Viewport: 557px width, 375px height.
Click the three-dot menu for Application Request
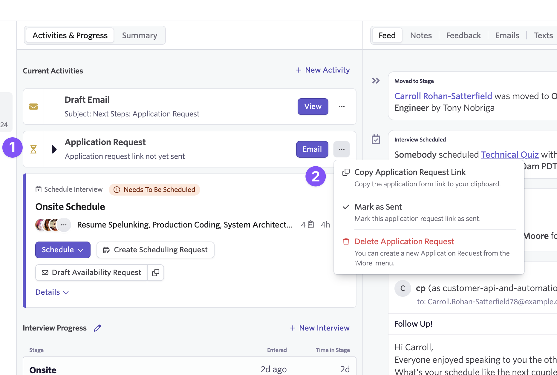click(x=342, y=149)
